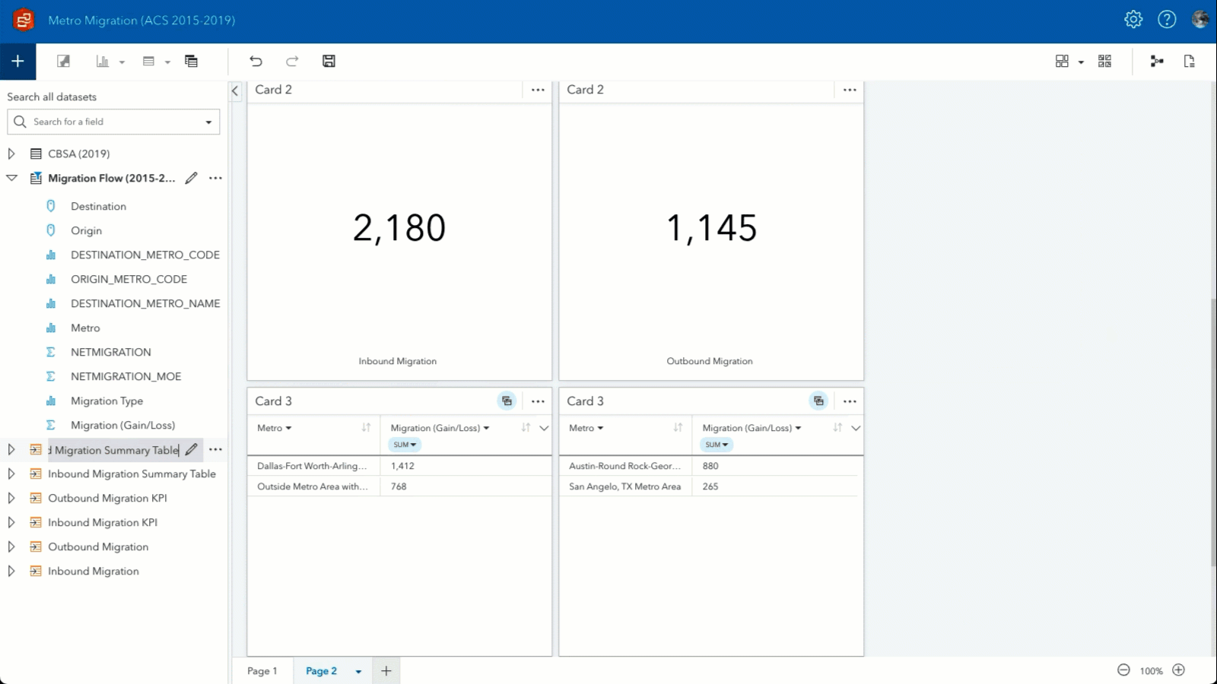The image size is (1217, 684).
Task: Click pencil next to Migration Summary Table
Action: tap(192, 450)
